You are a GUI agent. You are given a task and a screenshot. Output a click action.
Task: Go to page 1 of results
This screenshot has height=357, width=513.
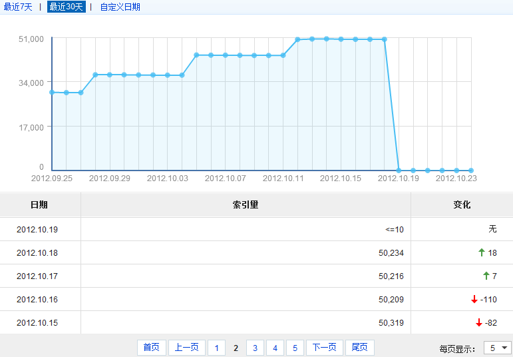click(x=216, y=348)
